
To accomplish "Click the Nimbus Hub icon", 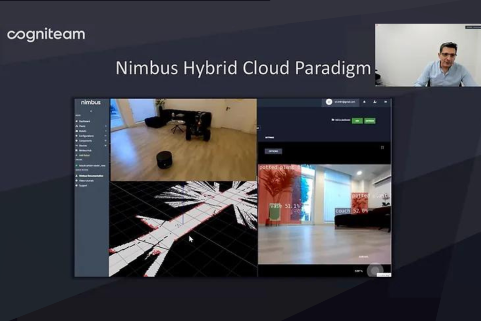I will pos(77,151).
